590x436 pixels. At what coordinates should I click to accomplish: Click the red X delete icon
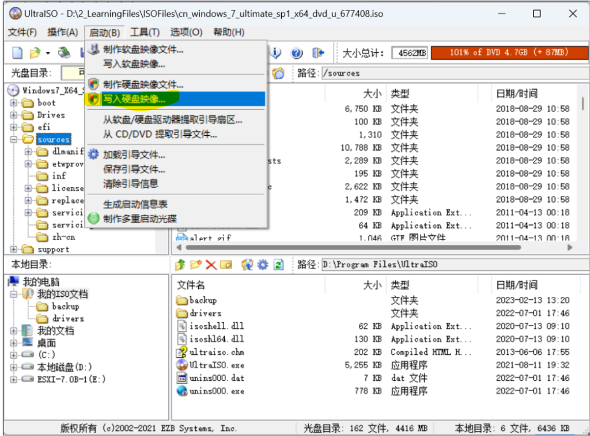coord(211,265)
